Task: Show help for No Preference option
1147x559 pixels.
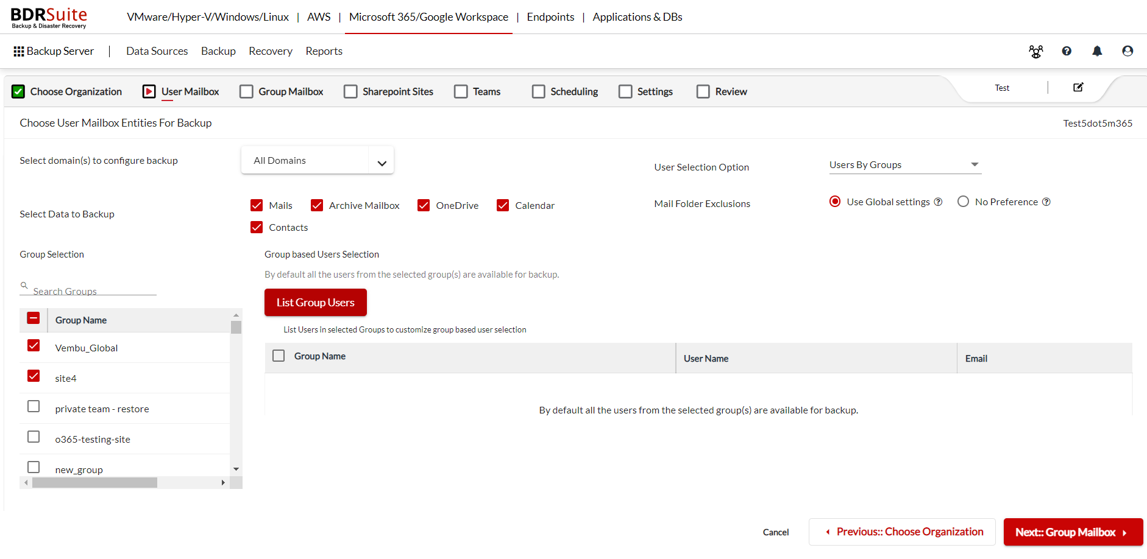Action: pos(1046,202)
